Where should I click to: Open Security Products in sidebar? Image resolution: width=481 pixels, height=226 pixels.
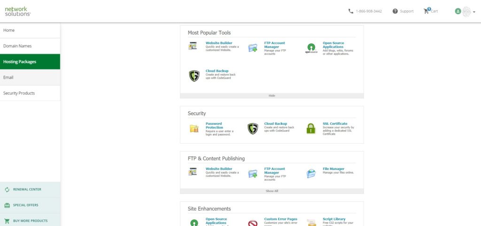pyautogui.click(x=30, y=93)
